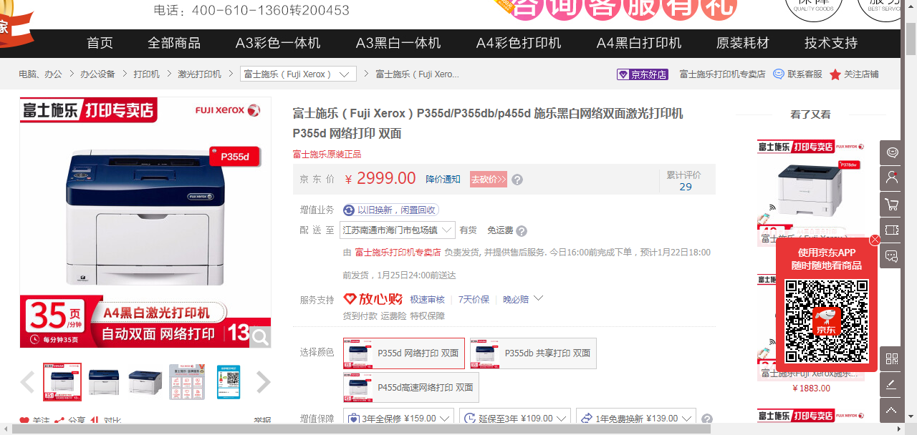Open customer service from the right sidebar
This screenshot has width=917, height=435.
[892, 152]
